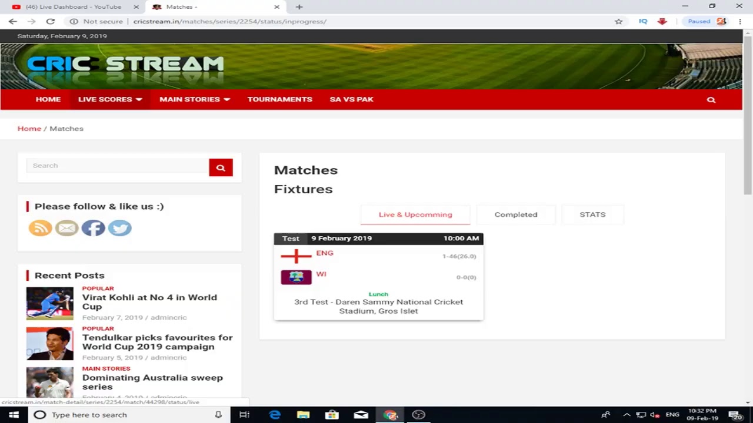Open Virat Kohli at No 4 post
This screenshot has width=753, height=423.
pyautogui.click(x=149, y=302)
